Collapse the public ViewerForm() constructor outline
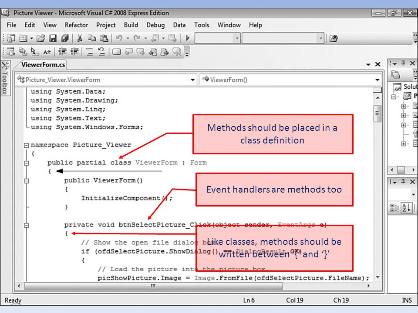 (x=27, y=181)
